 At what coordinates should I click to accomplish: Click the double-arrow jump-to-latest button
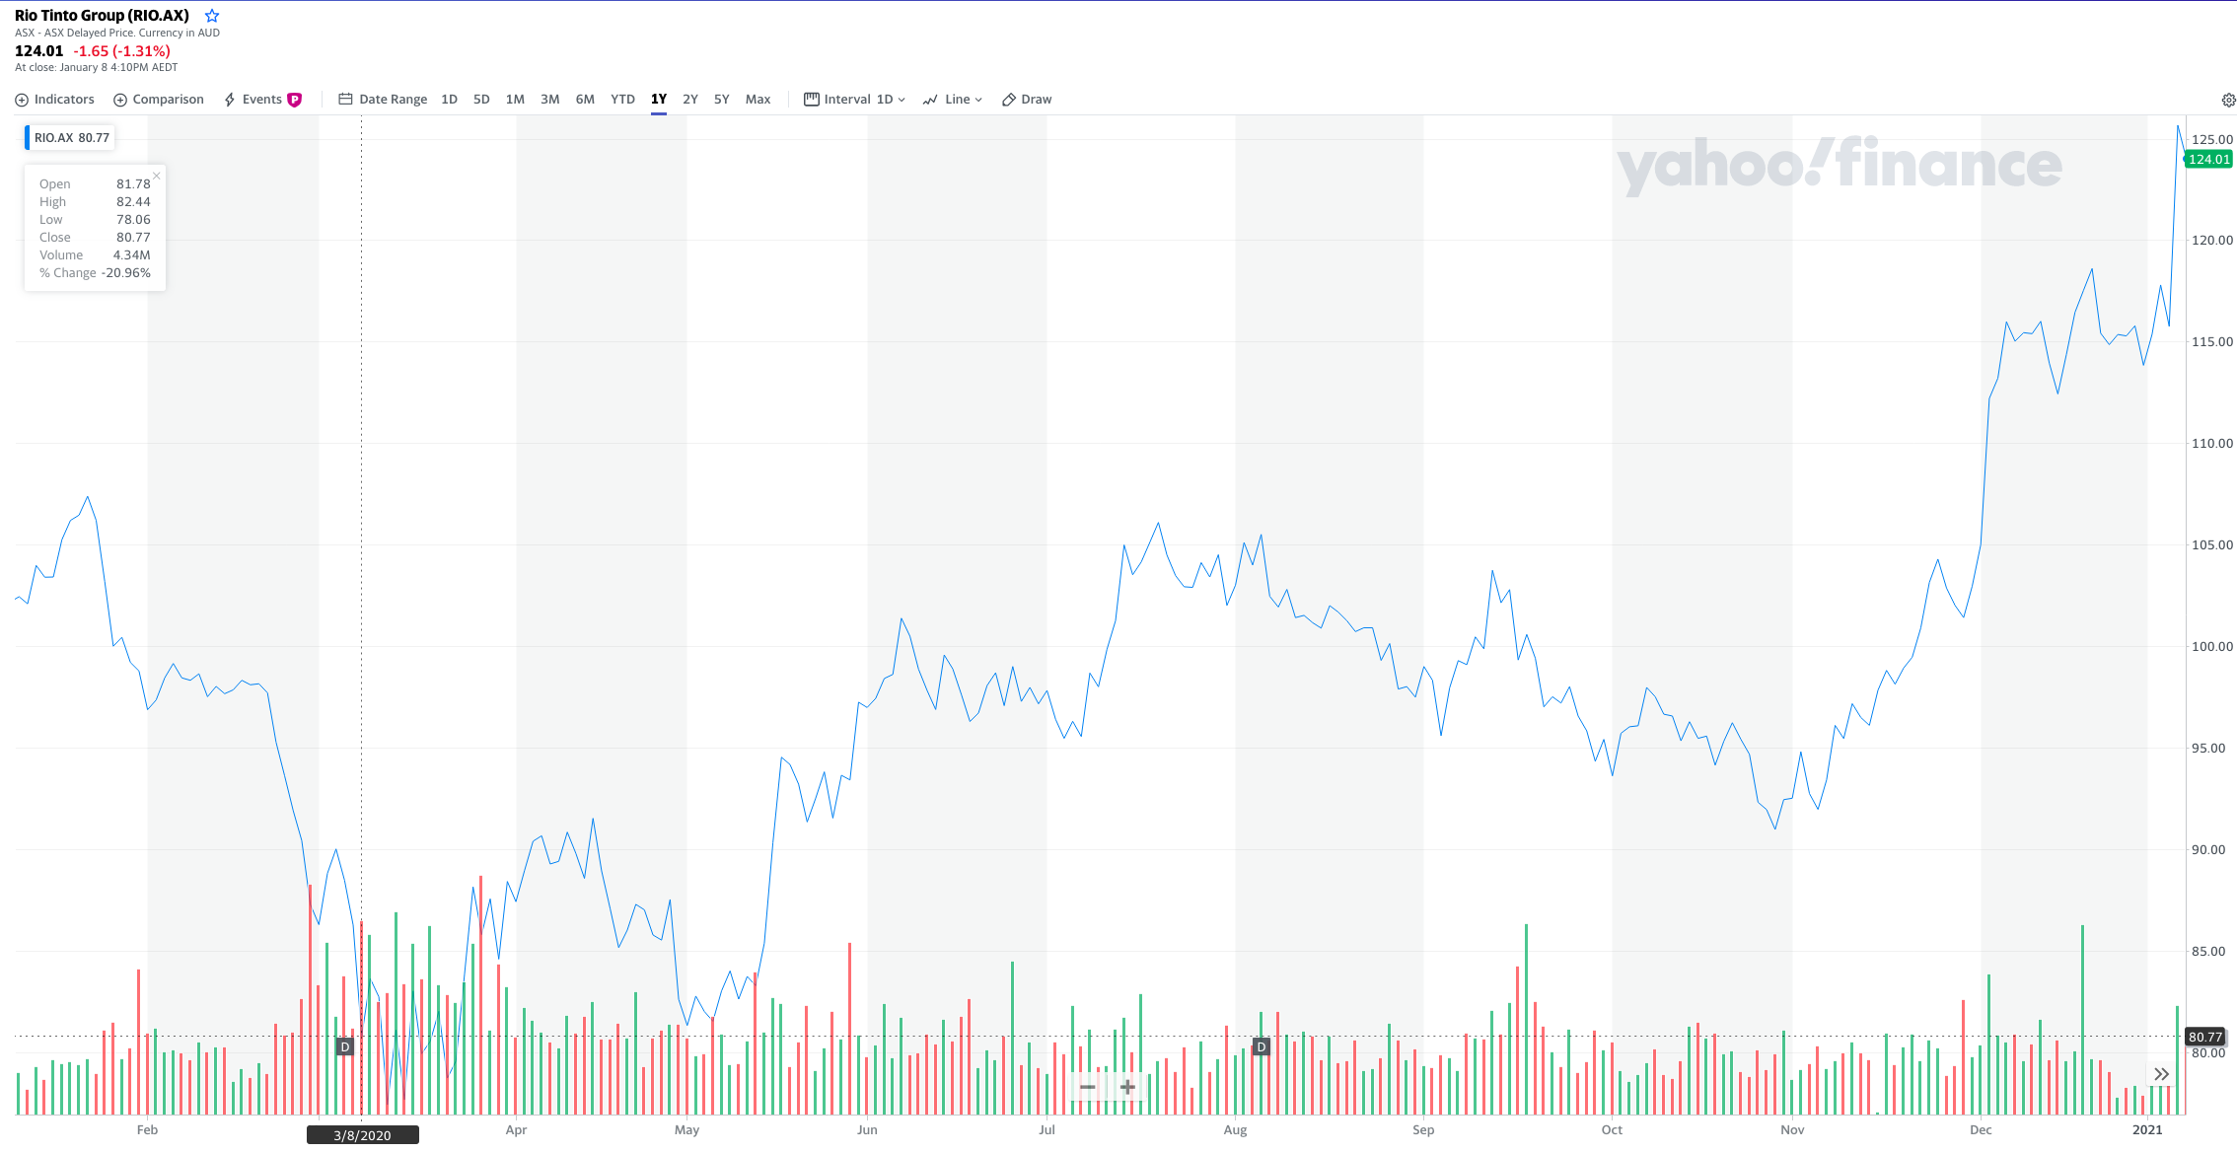pyautogui.click(x=2161, y=1074)
